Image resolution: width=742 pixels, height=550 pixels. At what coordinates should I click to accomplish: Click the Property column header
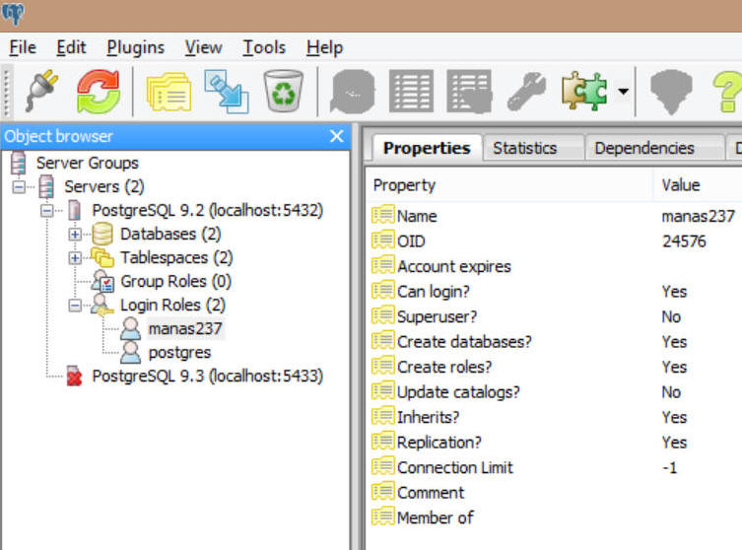coord(508,185)
